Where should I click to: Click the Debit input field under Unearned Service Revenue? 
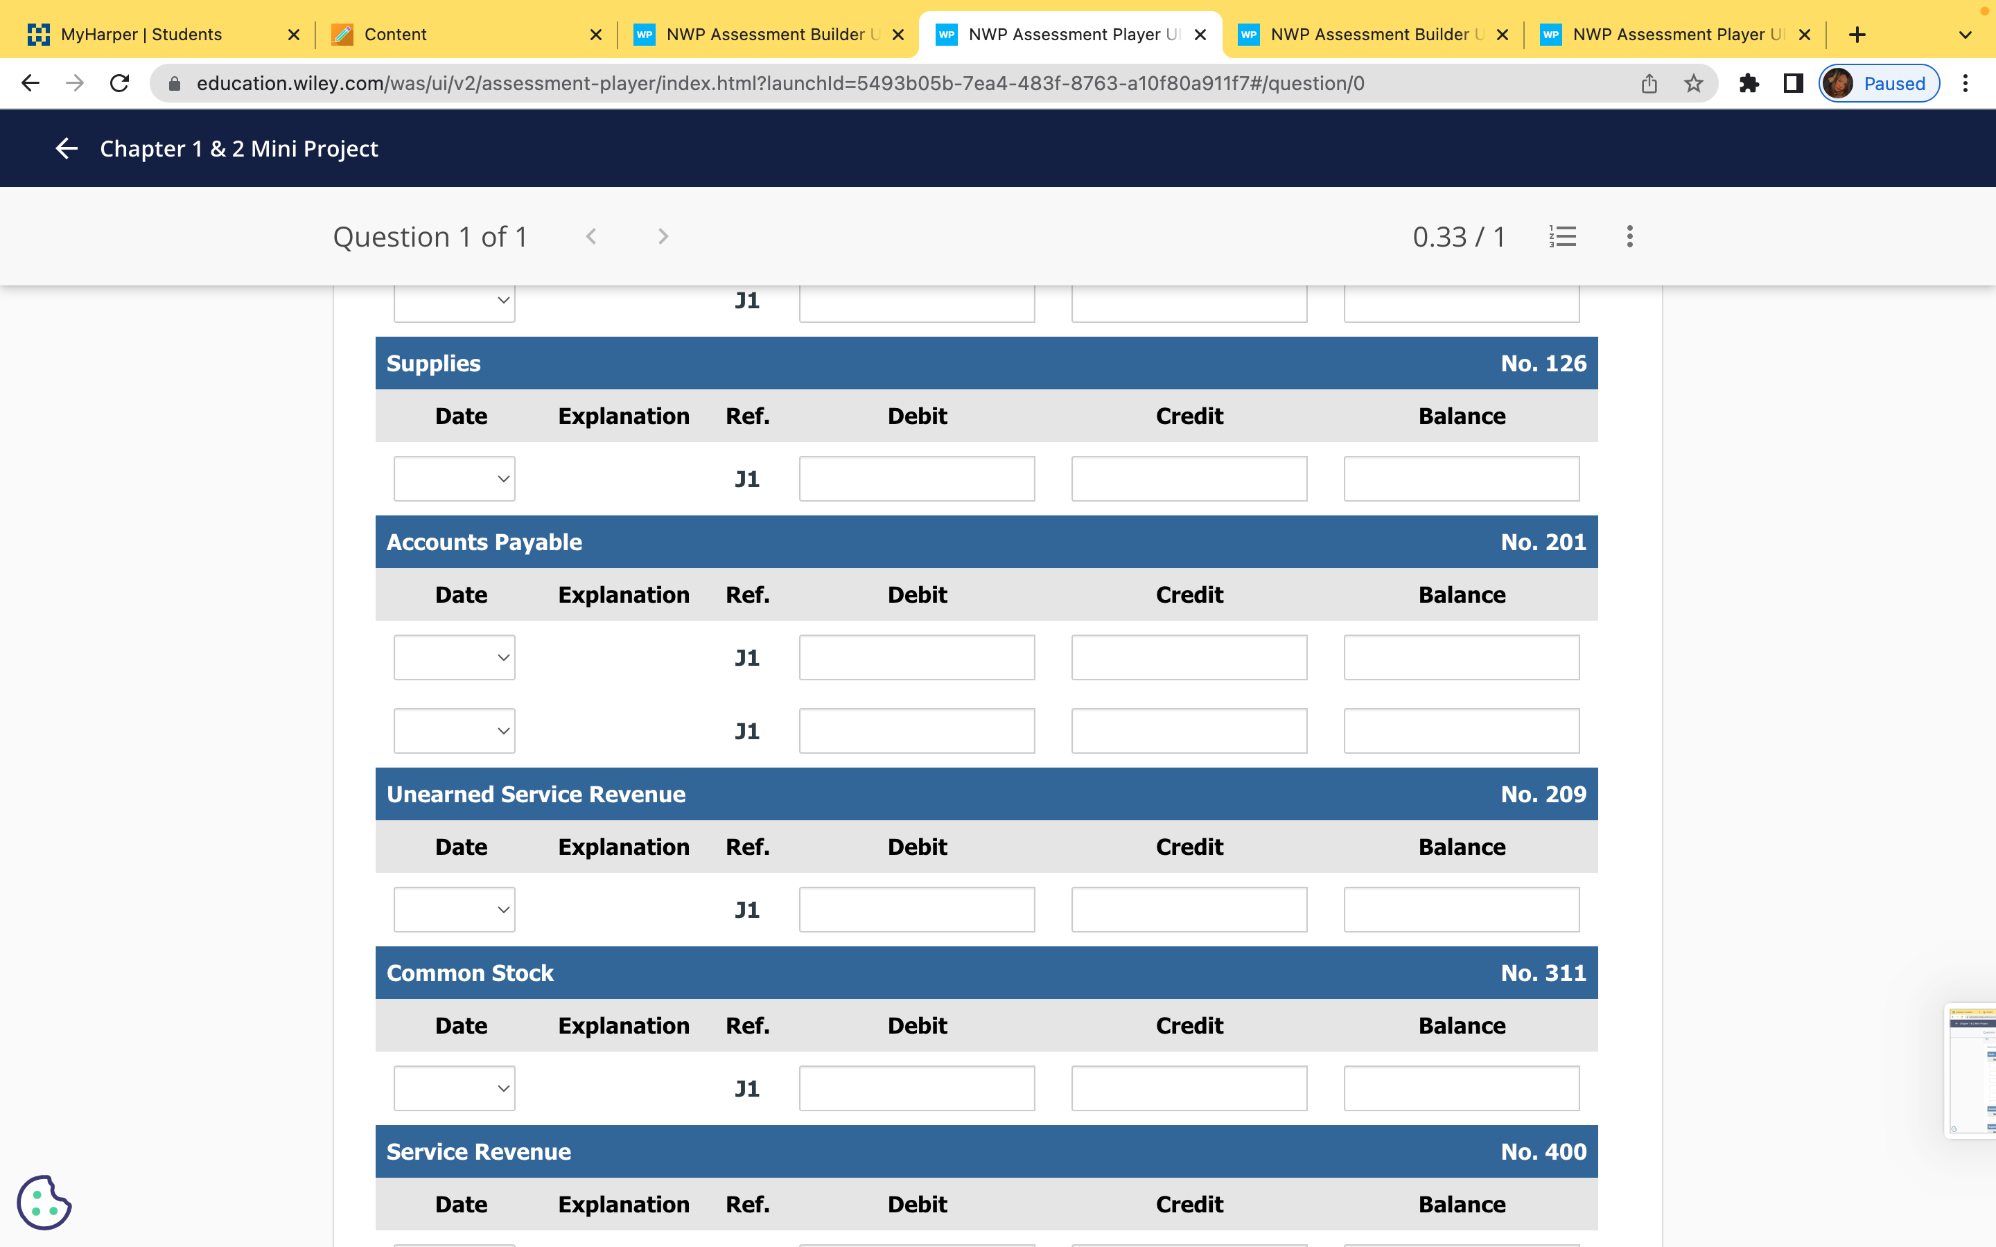pyautogui.click(x=916, y=909)
